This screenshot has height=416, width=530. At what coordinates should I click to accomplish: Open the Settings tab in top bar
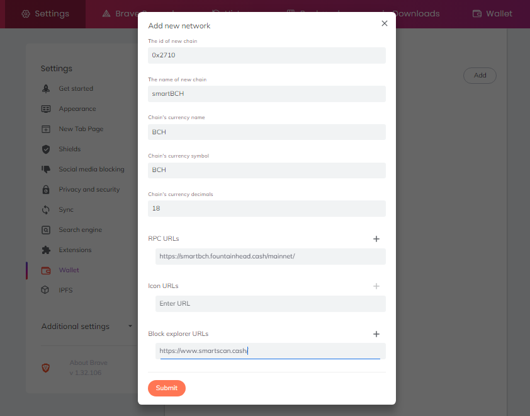point(45,13)
